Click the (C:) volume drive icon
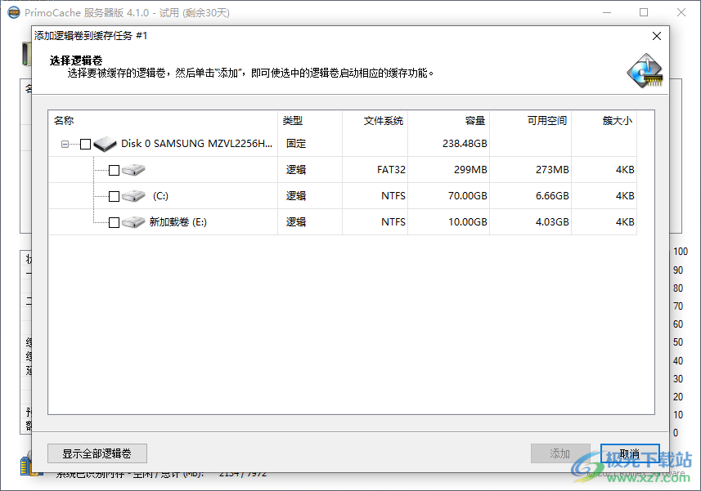701x491 pixels. coord(133,196)
